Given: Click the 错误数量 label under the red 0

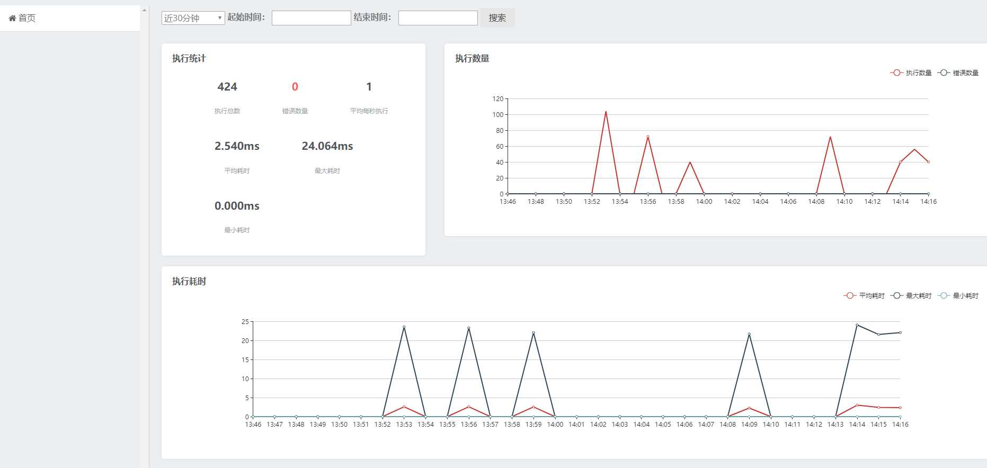Looking at the screenshot, I should pyautogui.click(x=295, y=111).
